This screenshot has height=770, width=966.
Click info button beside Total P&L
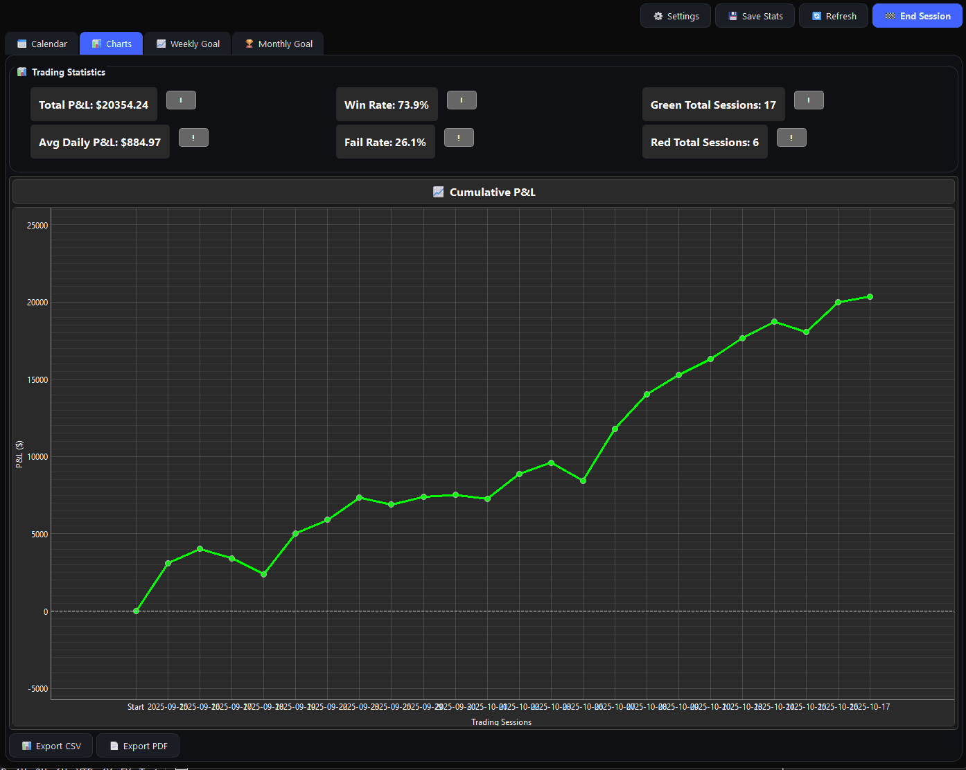181,100
